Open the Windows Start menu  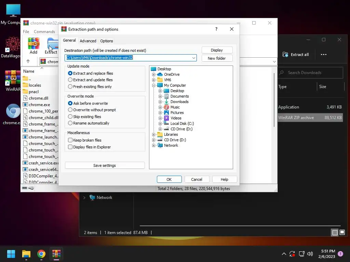pyautogui.click(x=11, y=254)
